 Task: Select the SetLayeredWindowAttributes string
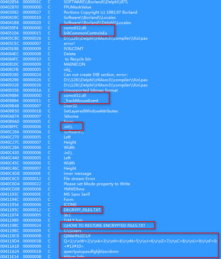pos(91,111)
